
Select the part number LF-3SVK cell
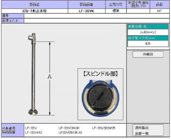pyautogui.click(x=87, y=11)
